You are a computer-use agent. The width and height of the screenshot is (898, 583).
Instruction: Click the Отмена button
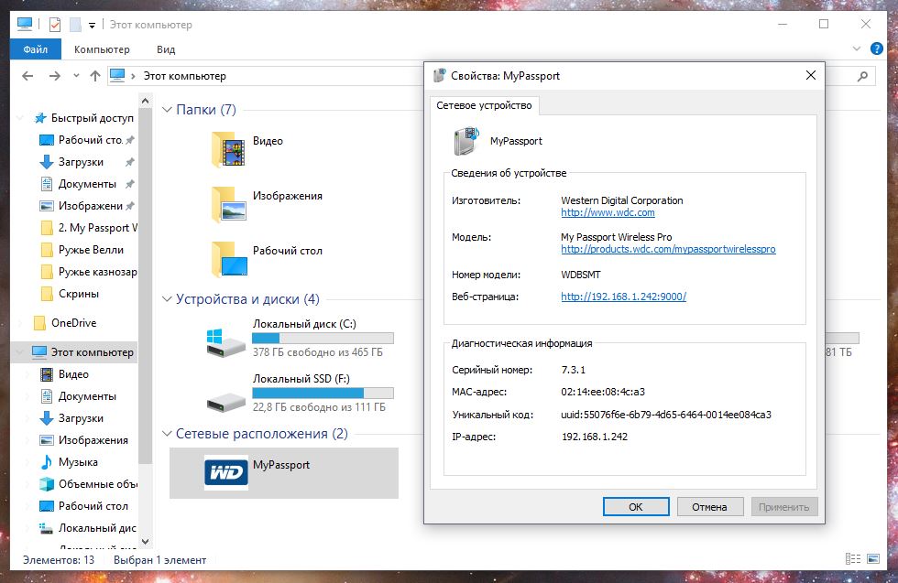pyautogui.click(x=709, y=506)
